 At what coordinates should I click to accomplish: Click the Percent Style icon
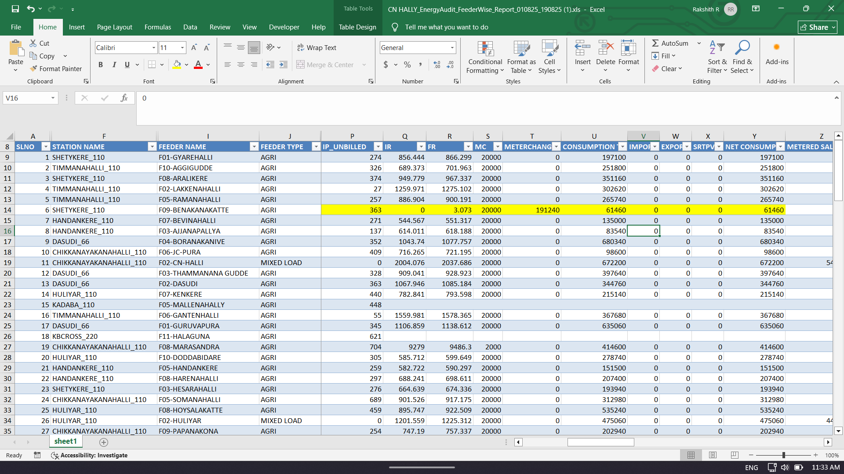(407, 65)
